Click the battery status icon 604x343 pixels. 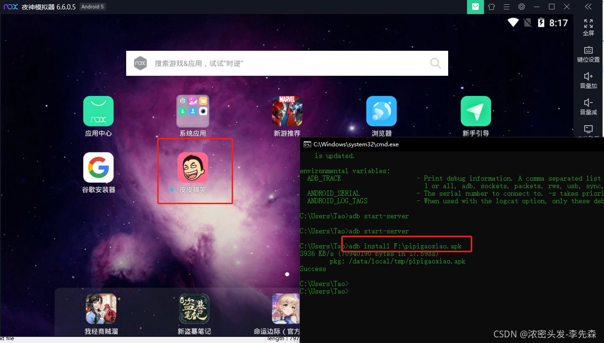coord(541,22)
